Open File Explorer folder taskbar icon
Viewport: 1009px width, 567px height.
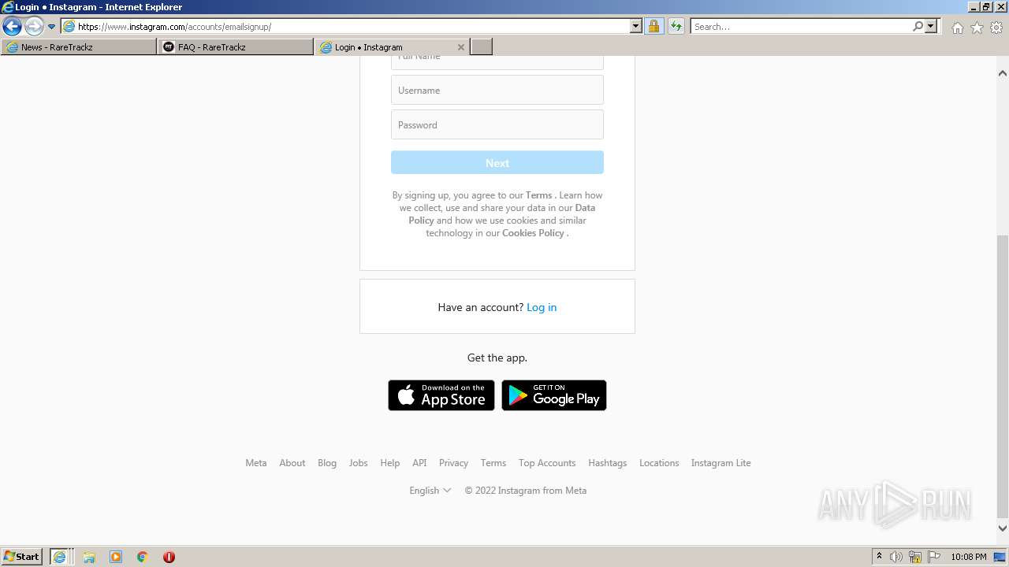[89, 557]
